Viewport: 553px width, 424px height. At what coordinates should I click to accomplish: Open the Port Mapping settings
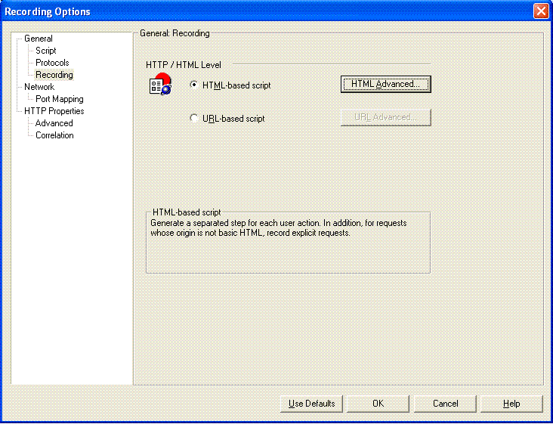click(60, 99)
